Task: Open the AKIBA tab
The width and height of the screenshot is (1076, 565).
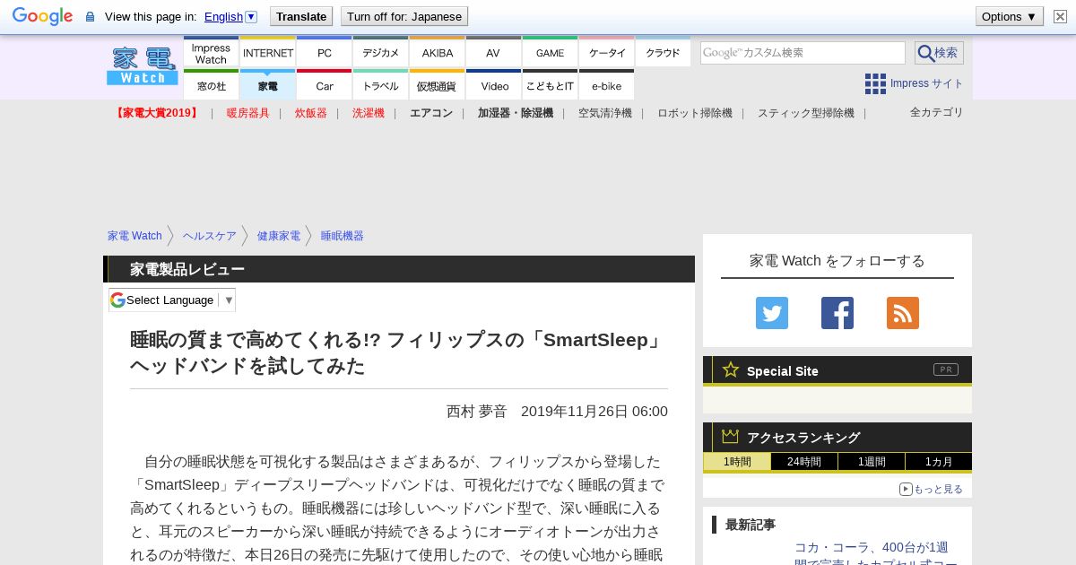Action: tap(437, 53)
